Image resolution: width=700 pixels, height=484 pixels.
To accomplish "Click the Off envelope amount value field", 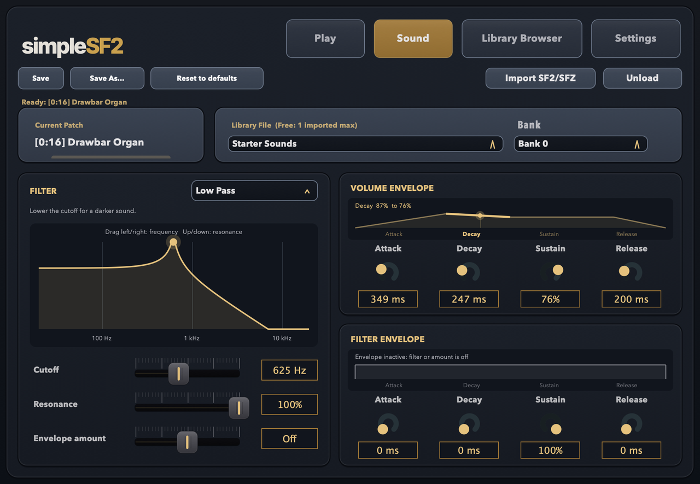I will [289, 439].
